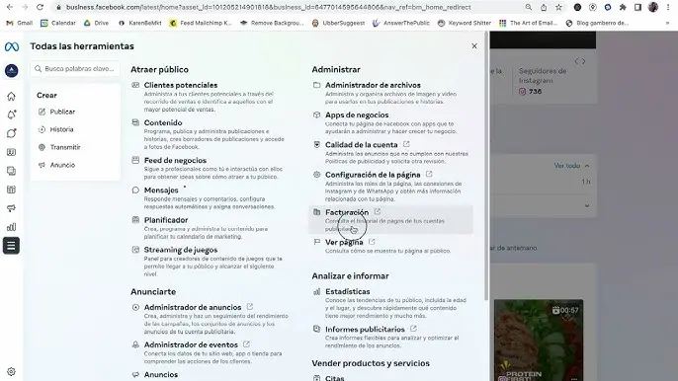The width and height of the screenshot is (678, 381).
Task: Open the Gmail bookmark
Action: tap(20, 23)
